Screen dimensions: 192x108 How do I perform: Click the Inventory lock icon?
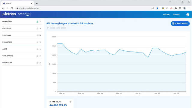[37, 22]
